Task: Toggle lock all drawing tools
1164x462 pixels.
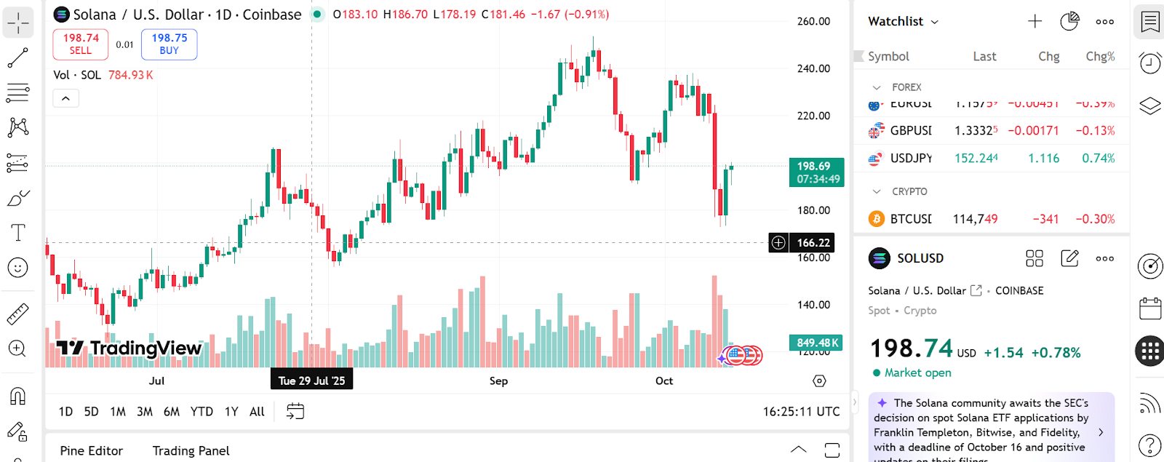Action: (17, 431)
